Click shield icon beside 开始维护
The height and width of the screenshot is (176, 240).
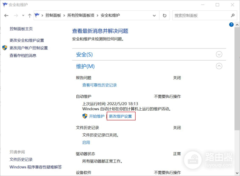coord(85,116)
